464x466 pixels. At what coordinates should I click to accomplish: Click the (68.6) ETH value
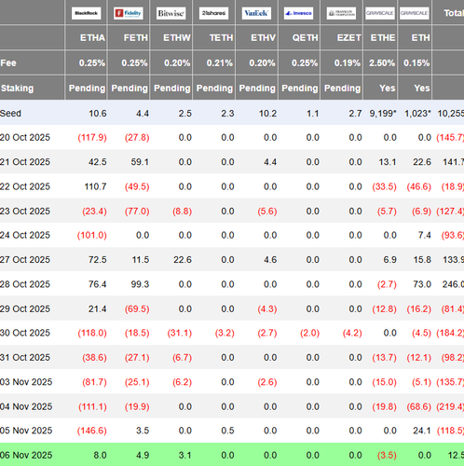pos(419,406)
